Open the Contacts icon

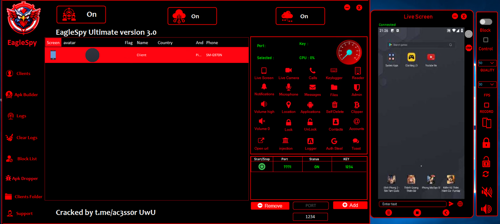point(336,122)
